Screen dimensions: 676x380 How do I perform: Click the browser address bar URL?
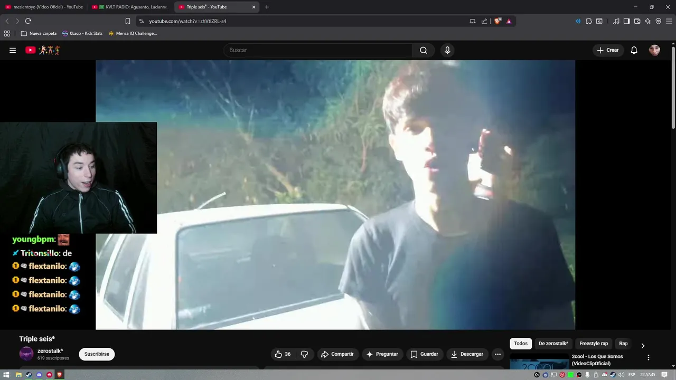coord(187,21)
